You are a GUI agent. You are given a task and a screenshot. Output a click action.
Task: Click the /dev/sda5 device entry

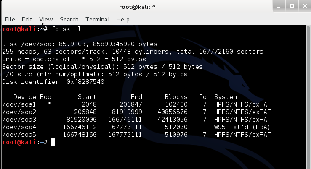point(19,135)
